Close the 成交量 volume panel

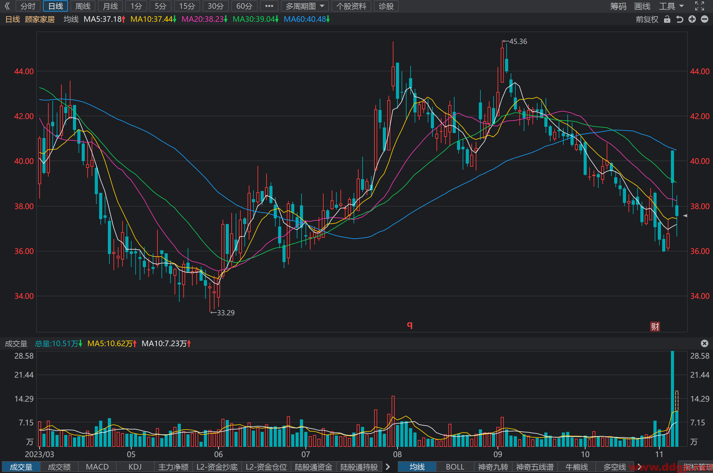(704, 343)
